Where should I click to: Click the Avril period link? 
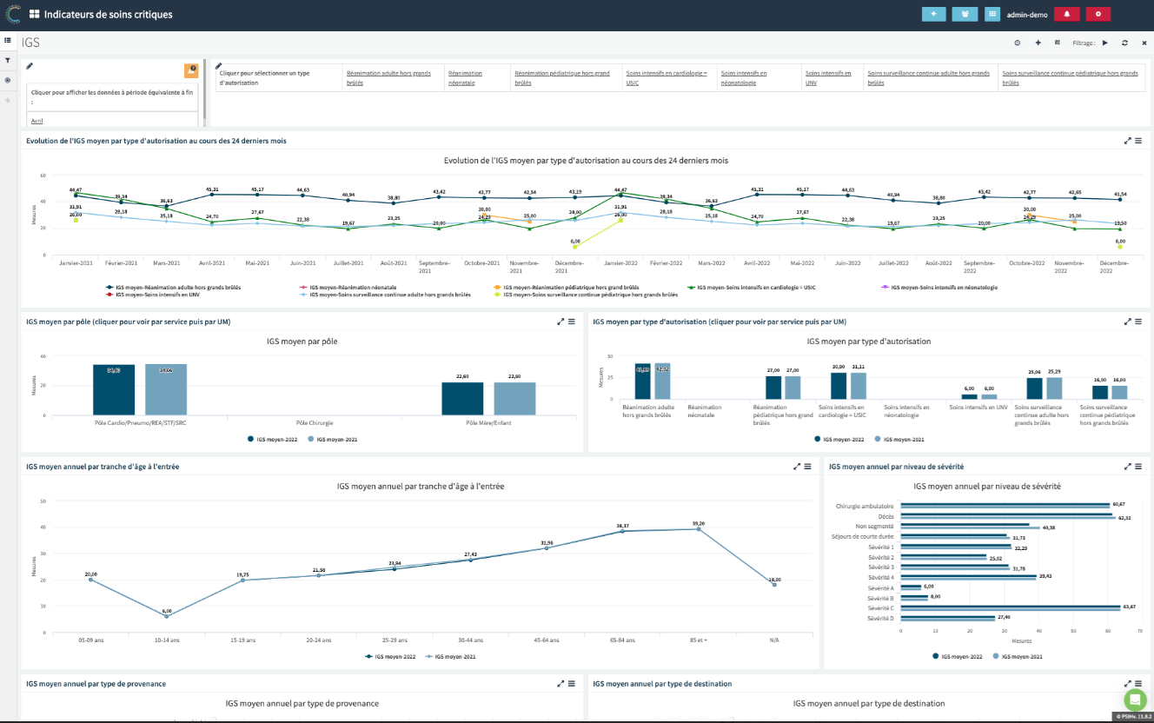pos(37,121)
